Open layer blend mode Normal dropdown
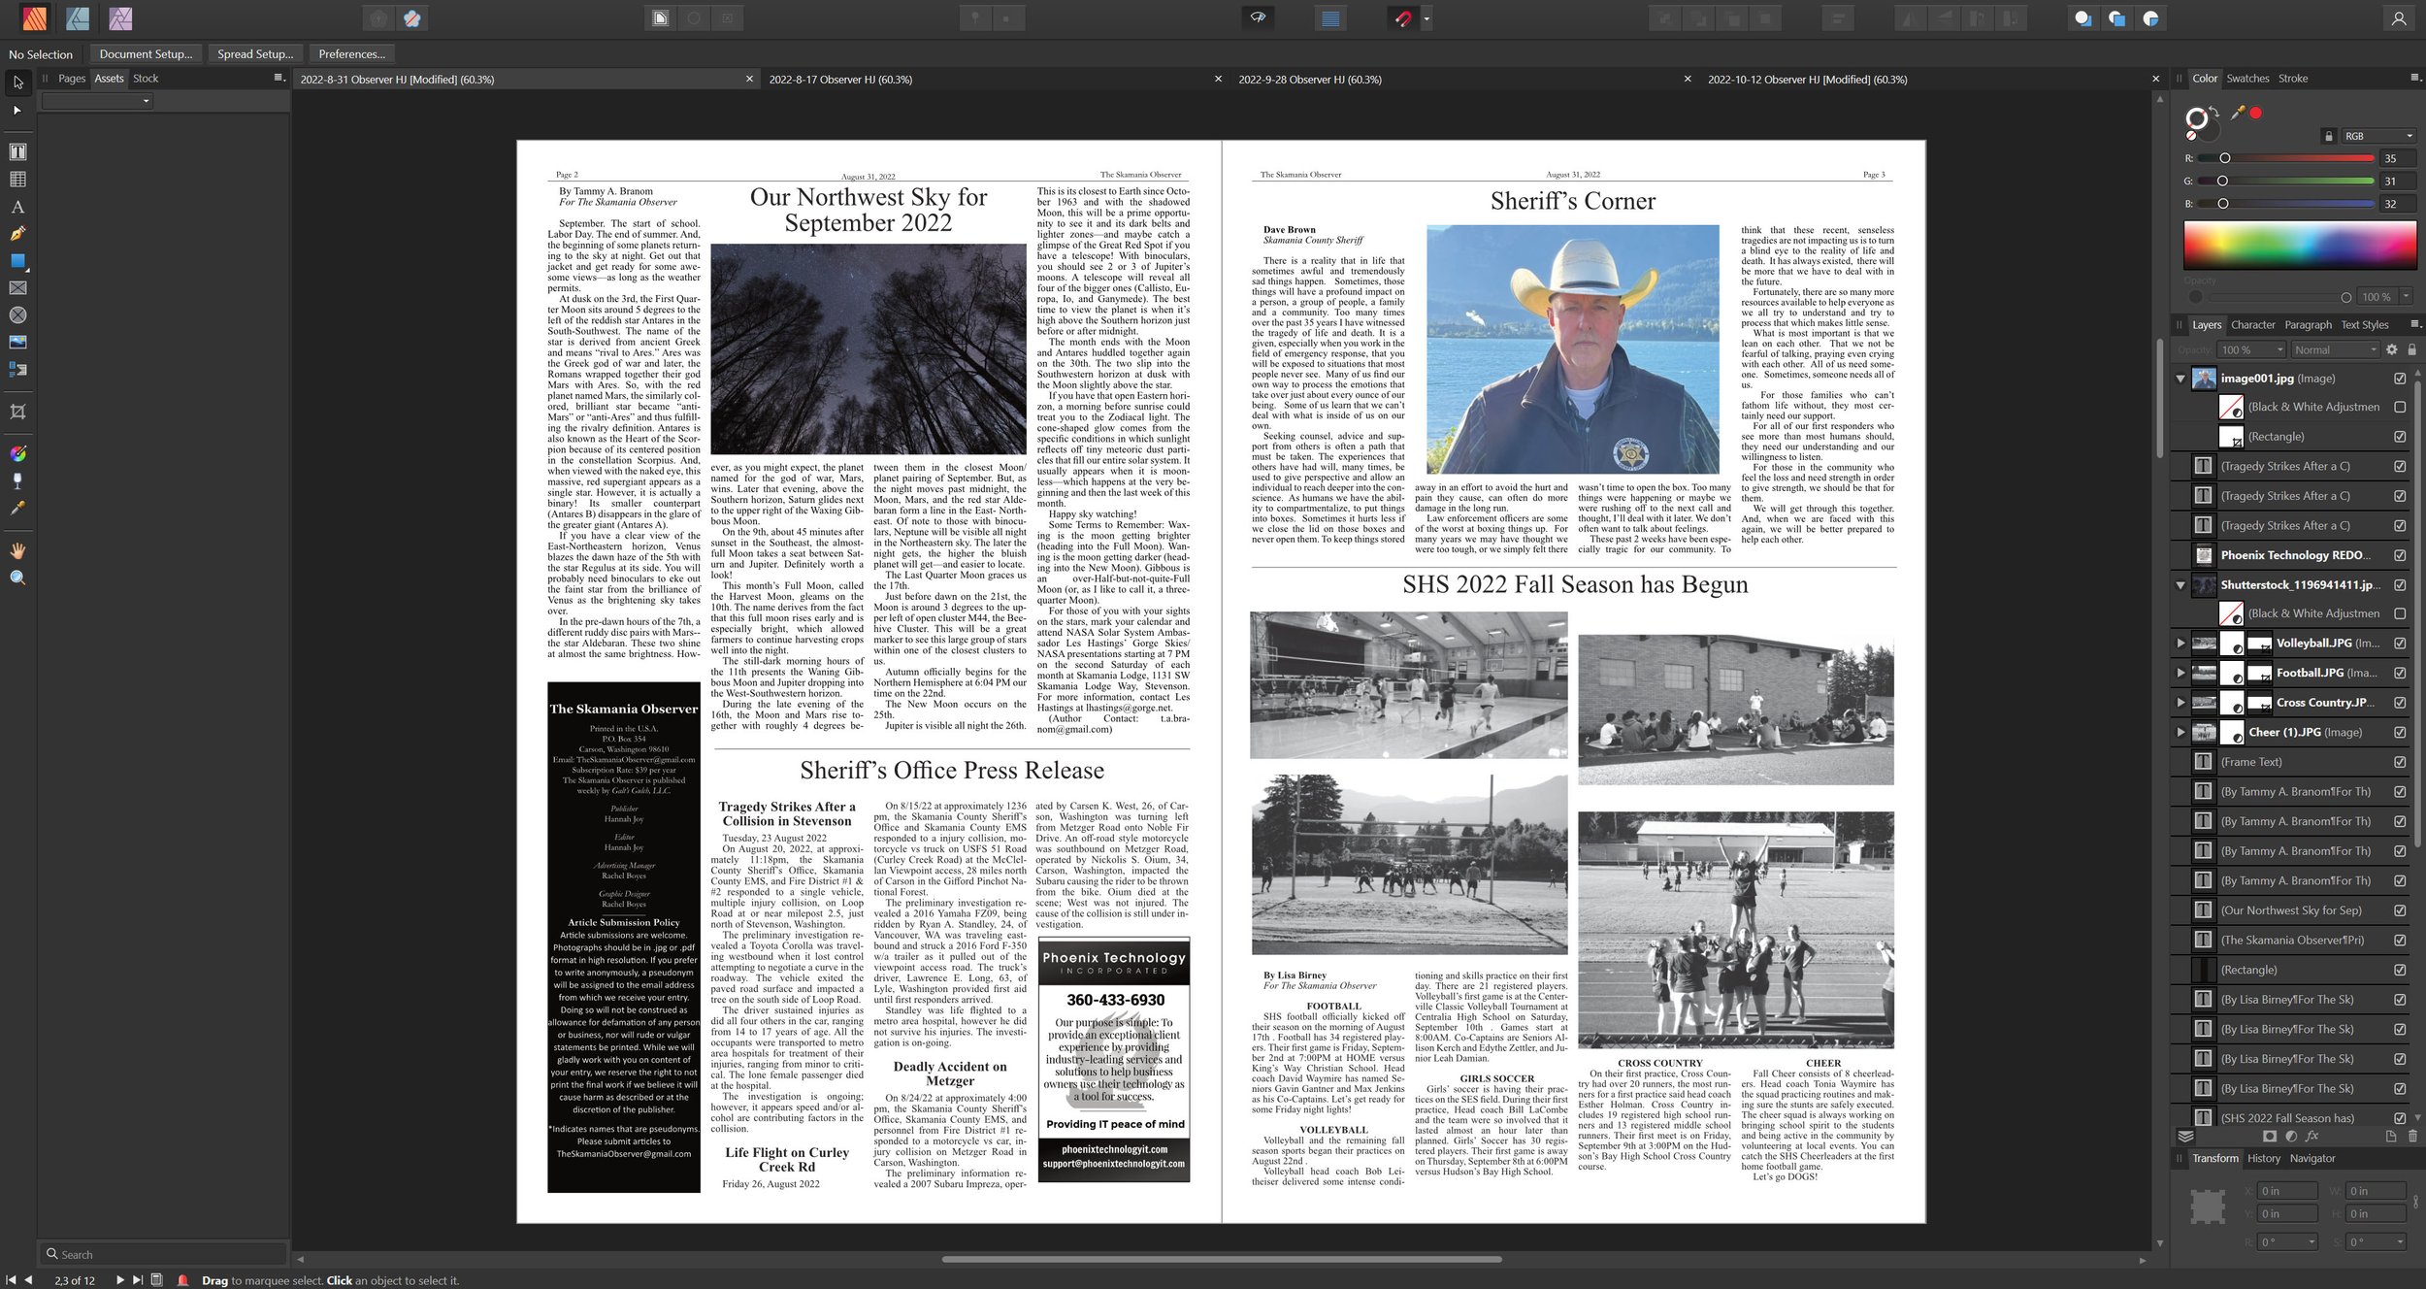This screenshot has height=1289, width=2426. pos(2335,349)
